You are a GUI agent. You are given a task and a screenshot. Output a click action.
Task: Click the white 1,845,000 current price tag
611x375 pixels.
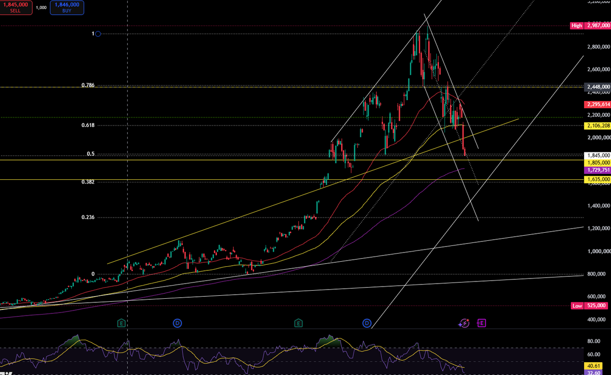pos(597,155)
